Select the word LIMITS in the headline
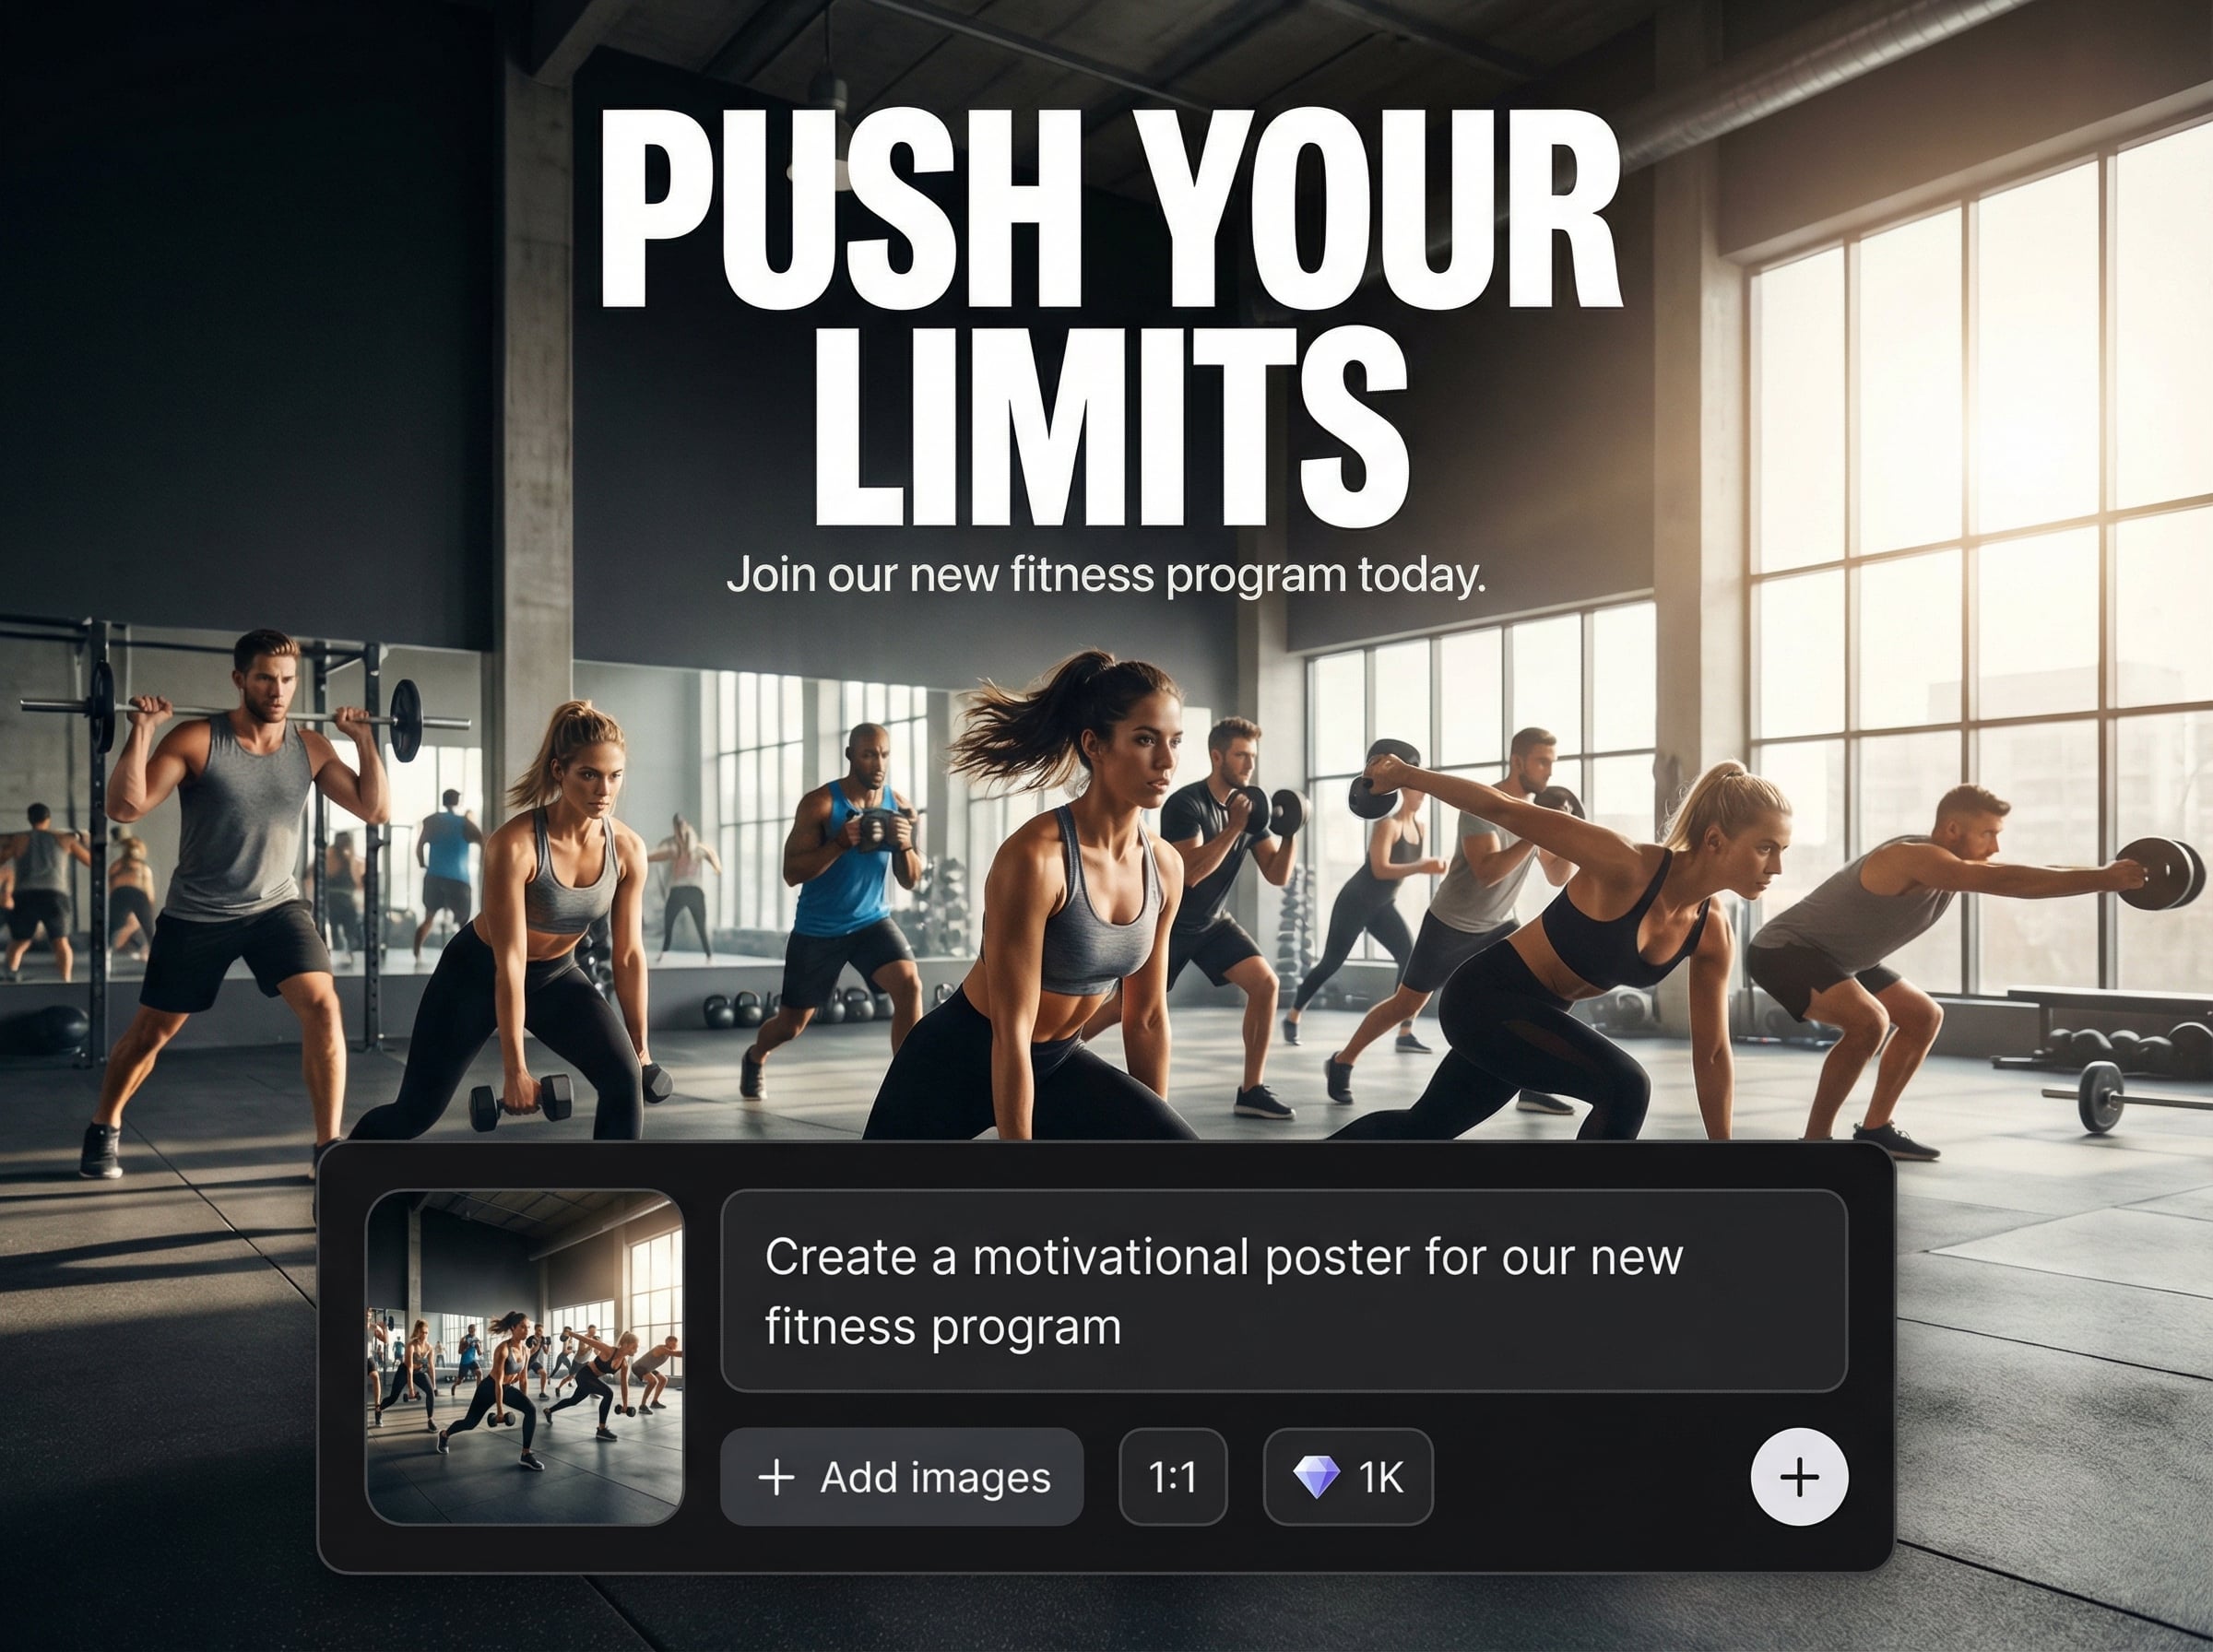The height and width of the screenshot is (1652, 2213). pos(1112,429)
